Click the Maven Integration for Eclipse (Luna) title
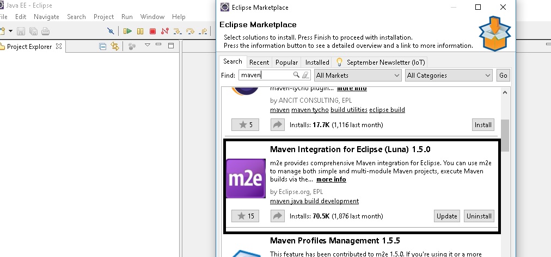The image size is (551, 257). 350,149
